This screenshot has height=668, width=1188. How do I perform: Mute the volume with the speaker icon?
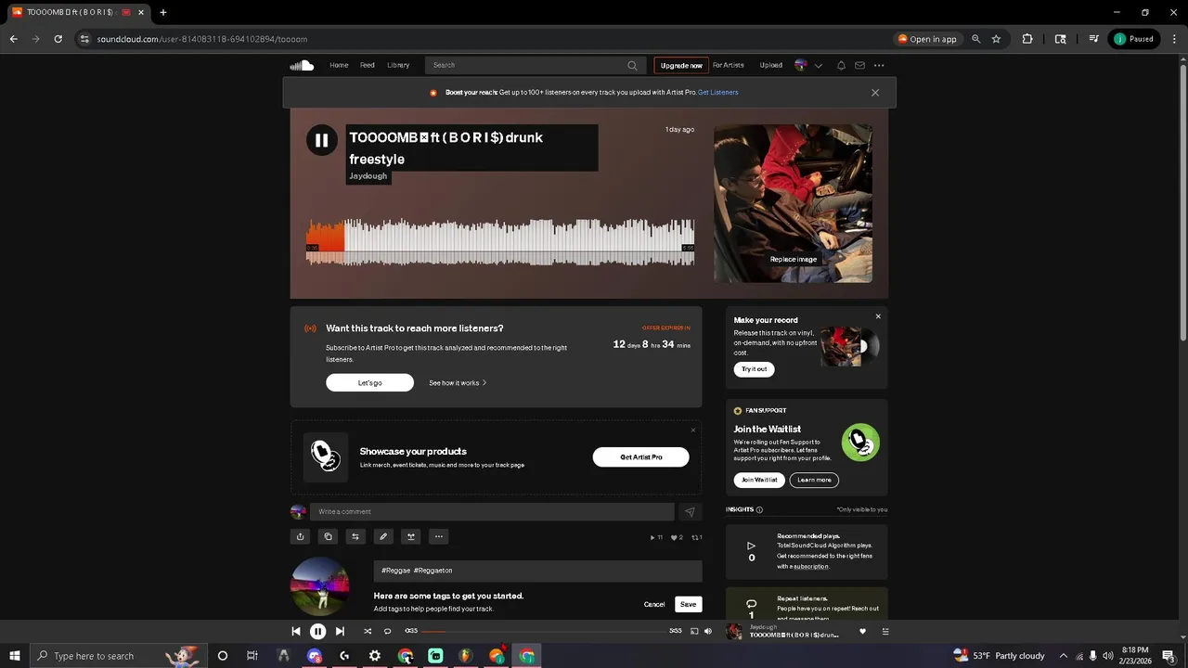[x=708, y=631]
